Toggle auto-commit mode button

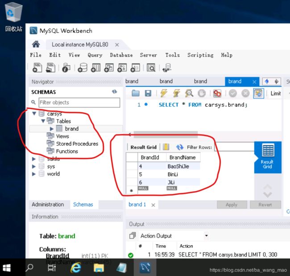click(258, 93)
